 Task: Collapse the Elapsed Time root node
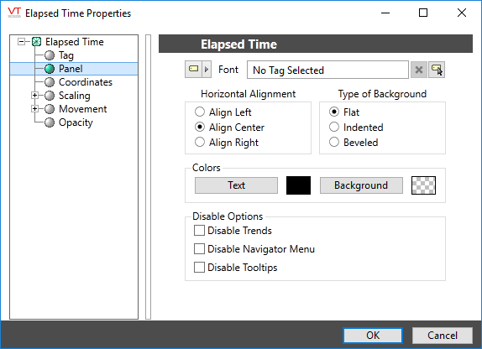point(21,41)
